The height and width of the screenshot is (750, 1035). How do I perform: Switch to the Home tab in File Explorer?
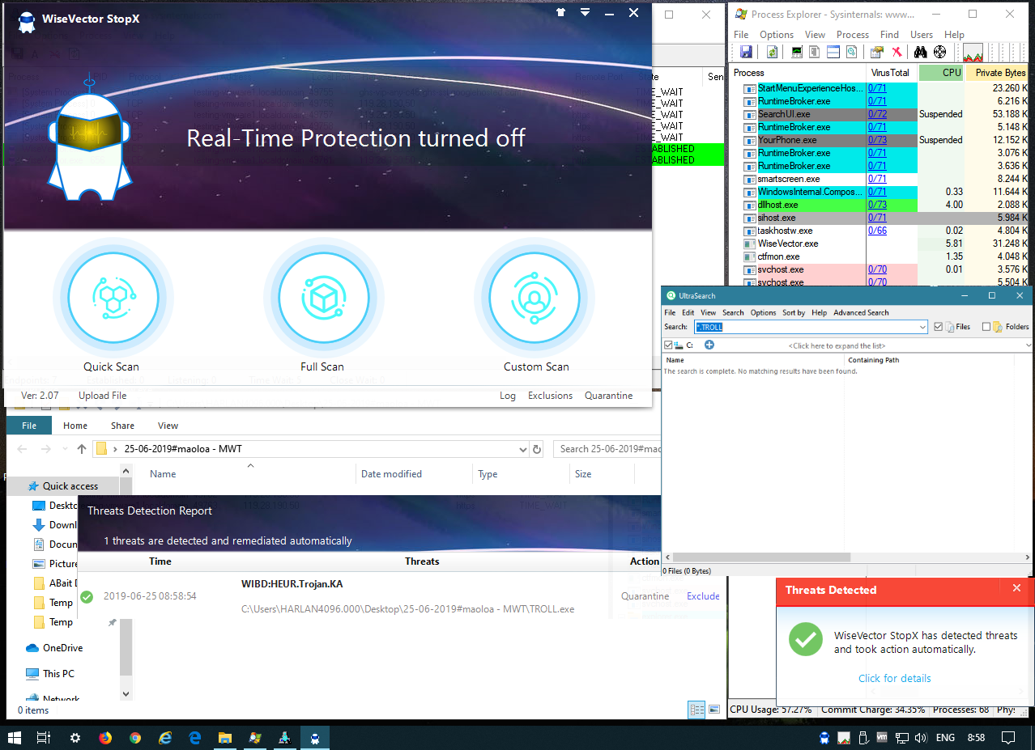click(x=75, y=426)
